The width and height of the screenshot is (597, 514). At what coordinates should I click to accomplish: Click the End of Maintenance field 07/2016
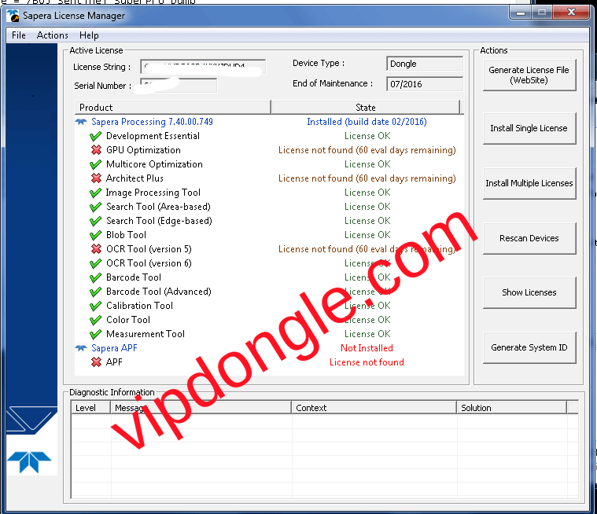[425, 84]
